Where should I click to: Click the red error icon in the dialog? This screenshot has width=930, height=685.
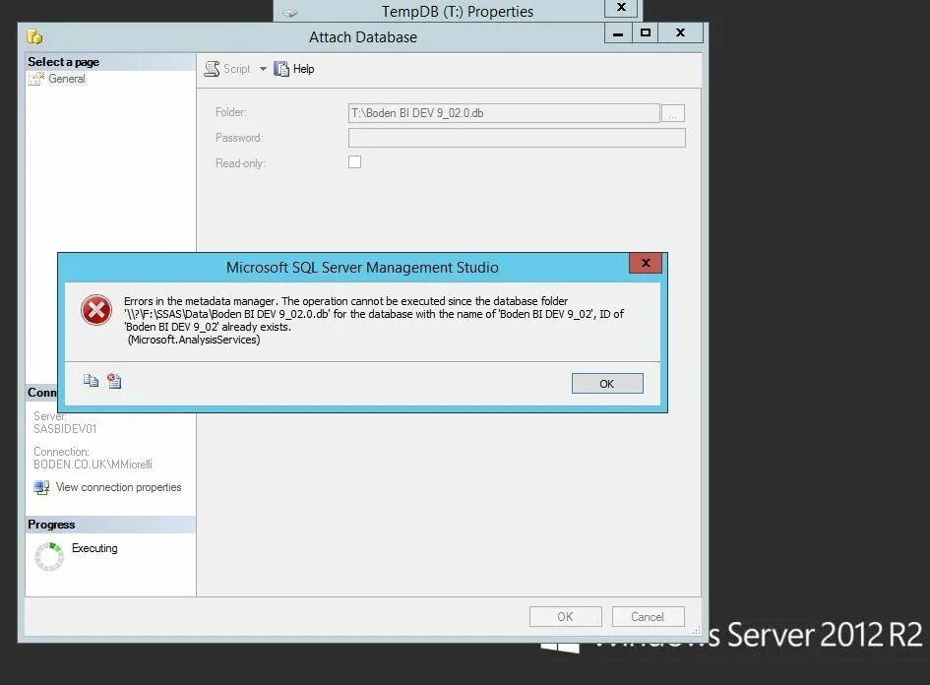[95, 309]
